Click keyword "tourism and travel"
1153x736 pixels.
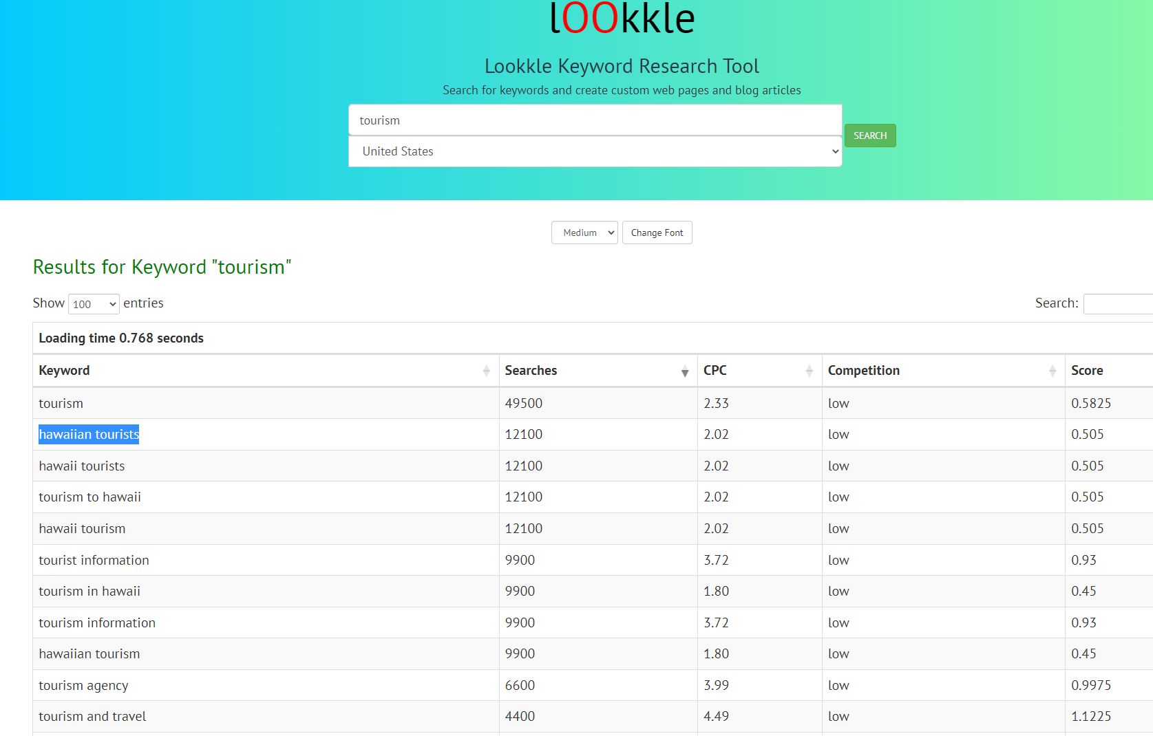click(x=92, y=716)
